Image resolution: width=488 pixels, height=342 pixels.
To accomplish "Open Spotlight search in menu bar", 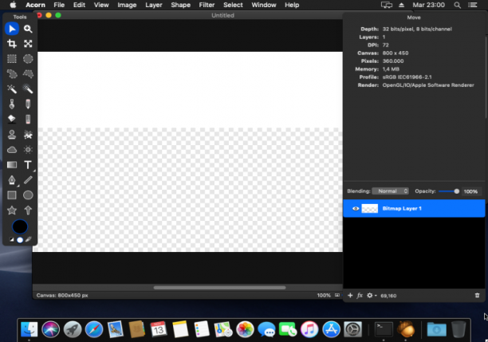I will click(x=457, y=5).
